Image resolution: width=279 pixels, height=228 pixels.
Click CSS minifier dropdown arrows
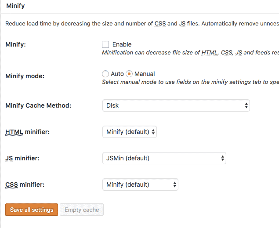coord(175,185)
